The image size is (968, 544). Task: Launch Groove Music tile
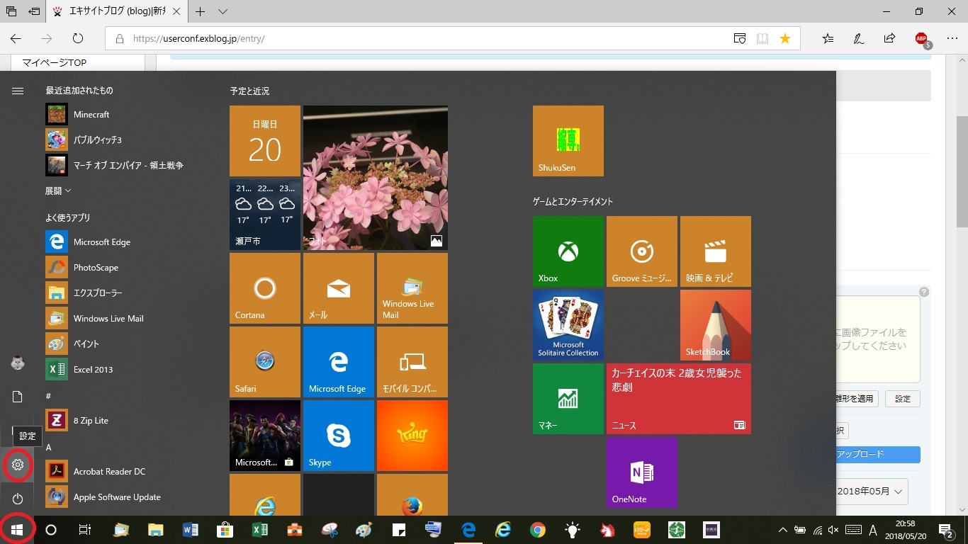tap(642, 251)
